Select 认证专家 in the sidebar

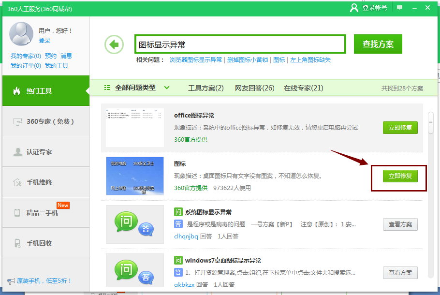pos(46,152)
